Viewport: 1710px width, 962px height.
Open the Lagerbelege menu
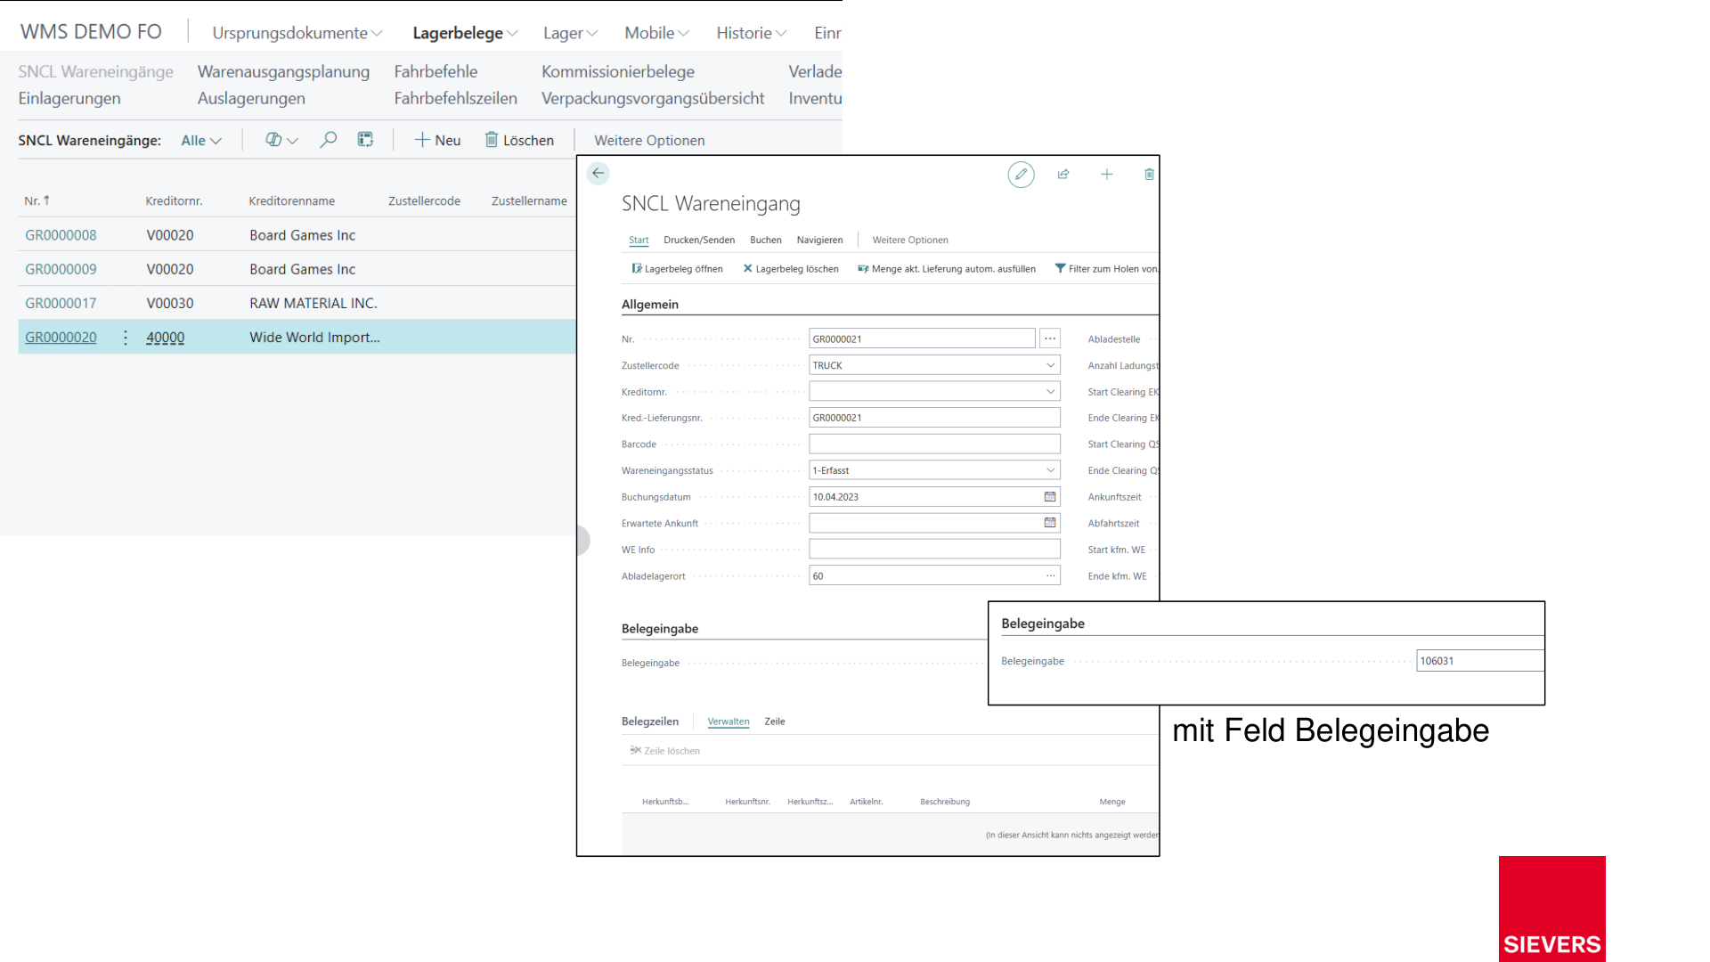(x=465, y=33)
